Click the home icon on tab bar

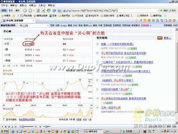click(137, 21)
